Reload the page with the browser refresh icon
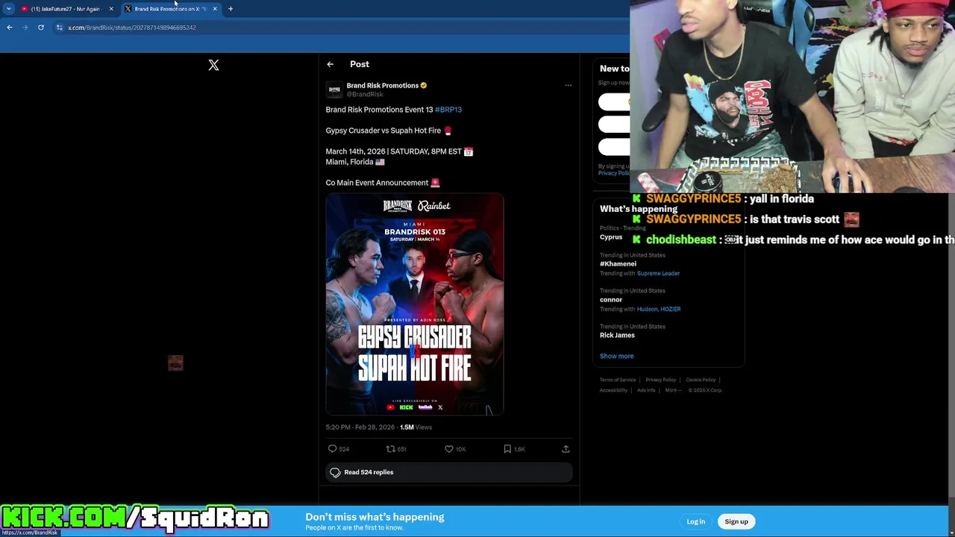 [x=41, y=28]
